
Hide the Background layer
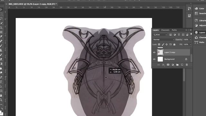[154, 59]
